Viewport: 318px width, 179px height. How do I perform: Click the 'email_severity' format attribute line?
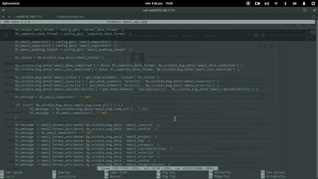(x=87, y=153)
